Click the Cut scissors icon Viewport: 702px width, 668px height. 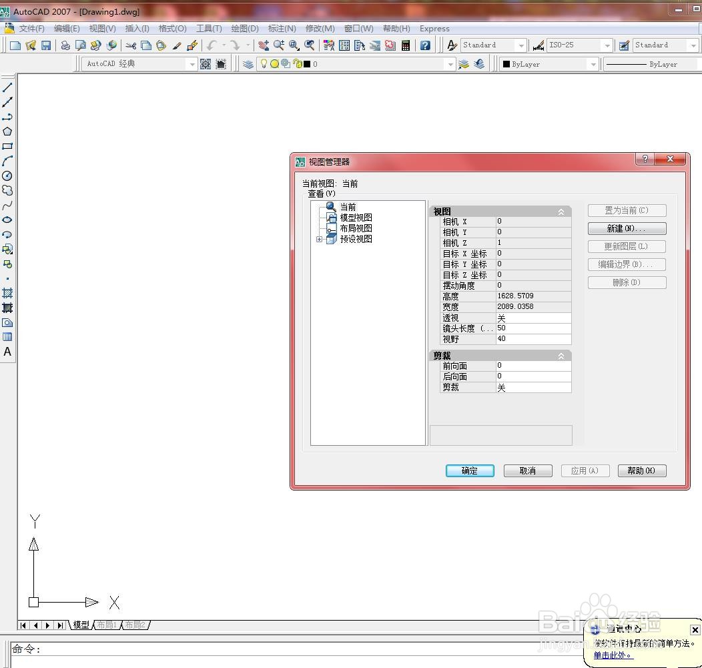coord(131,45)
